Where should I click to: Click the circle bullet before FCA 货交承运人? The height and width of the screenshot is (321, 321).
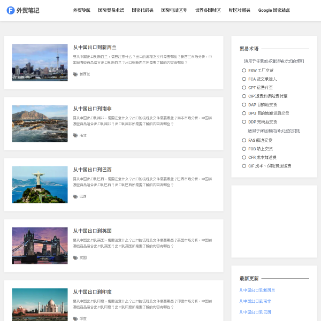tap(244, 79)
